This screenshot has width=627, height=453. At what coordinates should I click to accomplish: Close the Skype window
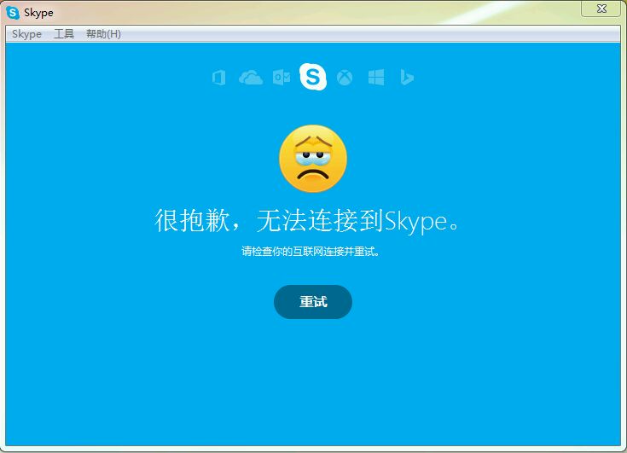click(x=601, y=9)
